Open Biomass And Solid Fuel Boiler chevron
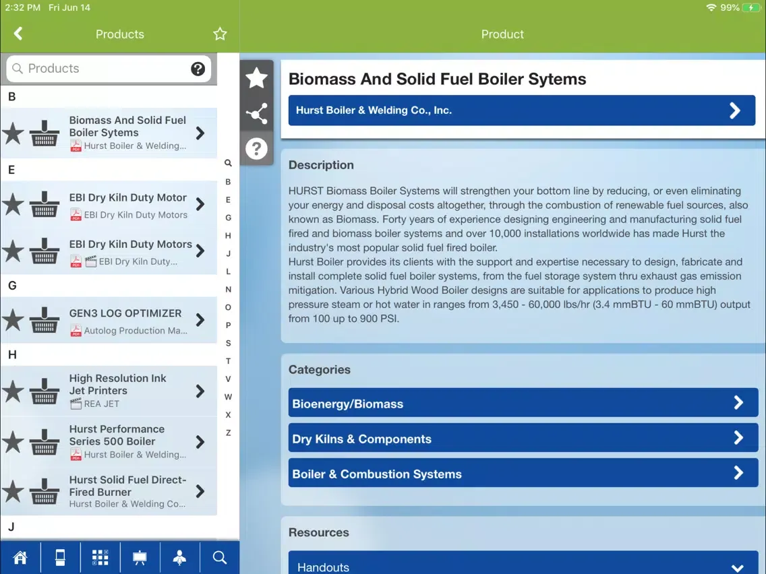 click(x=200, y=133)
